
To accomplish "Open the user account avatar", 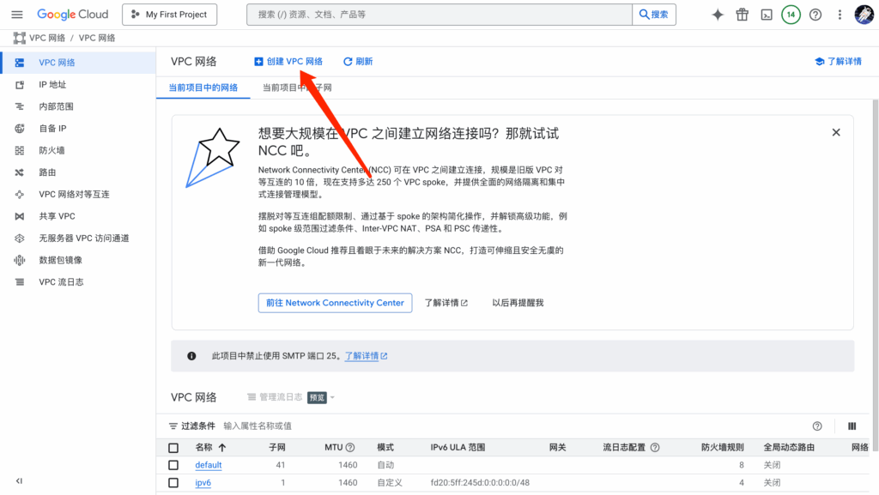I will pos(864,15).
